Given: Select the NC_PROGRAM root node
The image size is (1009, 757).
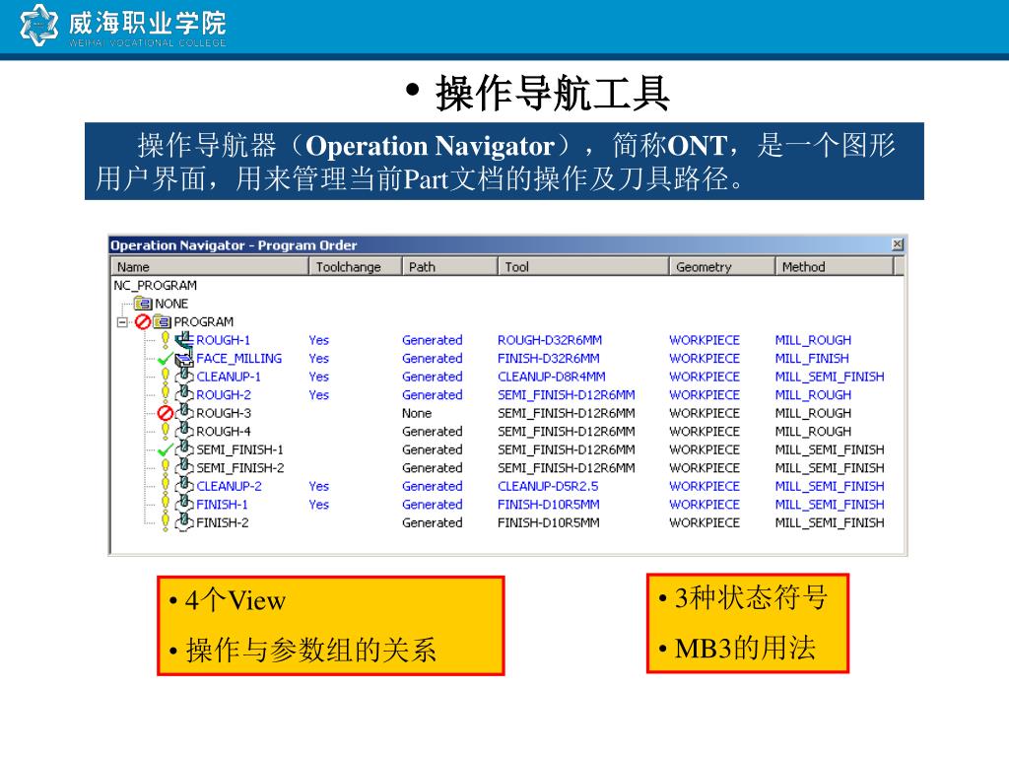Looking at the screenshot, I should 155,285.
